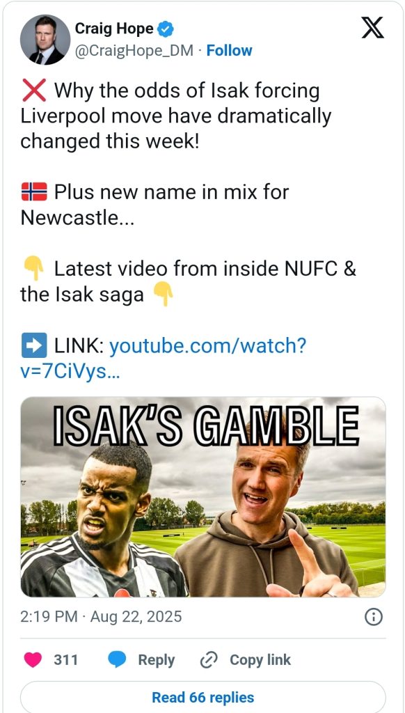Viewport: 405px width, 713px height.
Task: Open the youtube.com/watch video link
Action: (x=163, y=359)
